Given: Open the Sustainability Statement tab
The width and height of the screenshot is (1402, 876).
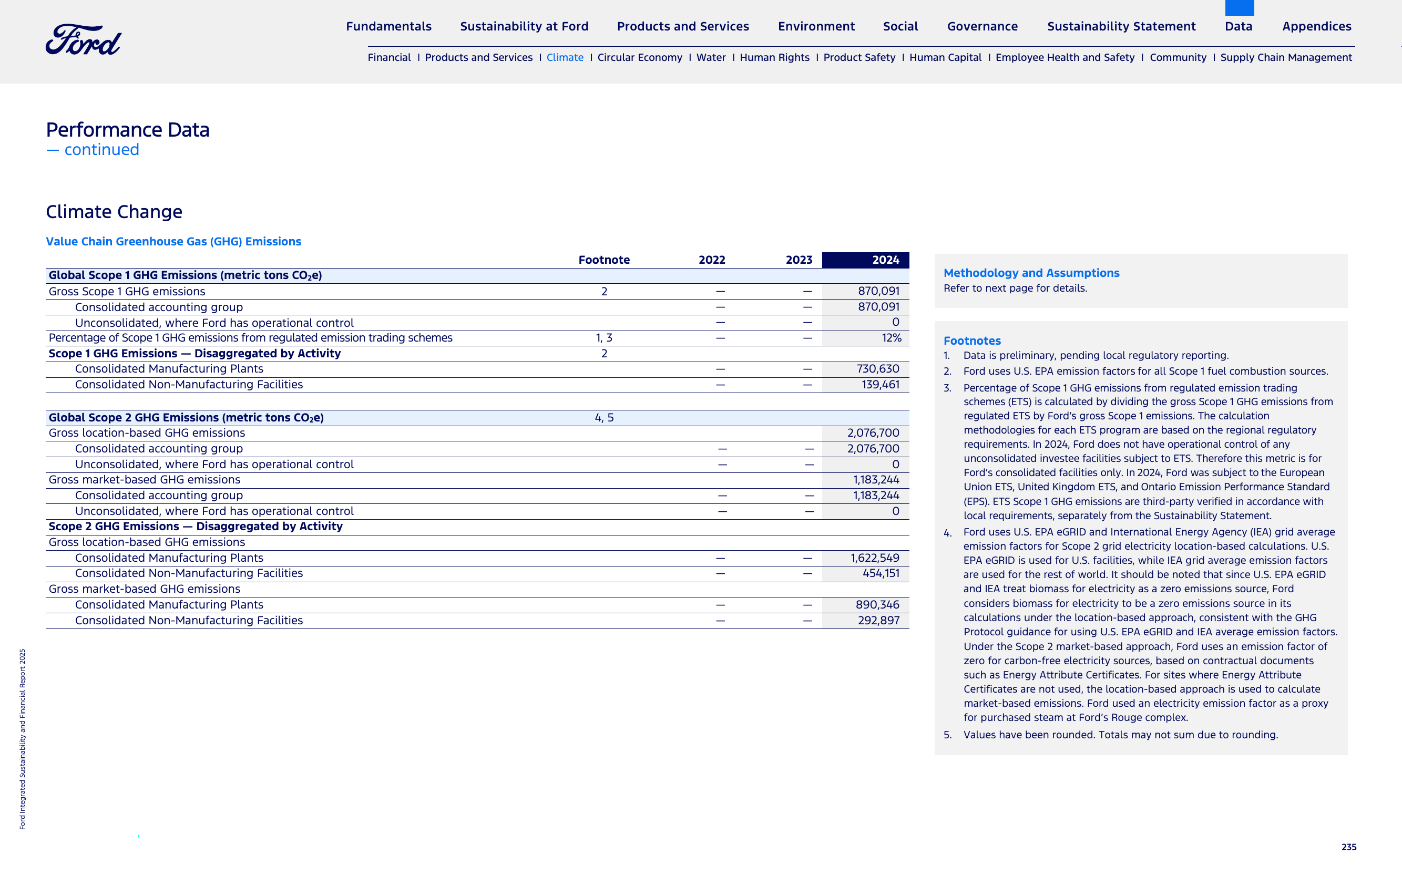Looking at the screenshot, I should coord(1121,26).
